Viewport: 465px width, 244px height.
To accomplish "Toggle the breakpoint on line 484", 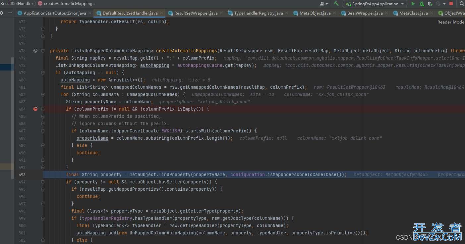I will click(35, 109).
